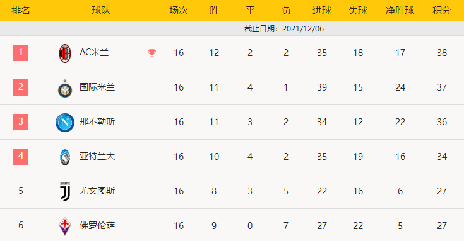This screenshot has width=464, height=241.
Task: Click the trophy icon beside AC米兰
Action: [x=152, y=53]
